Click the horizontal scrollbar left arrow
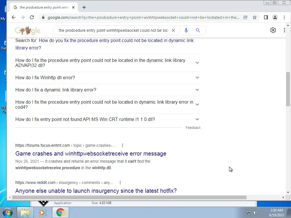This screenshot has height=218, width=291. coord(10,198)
